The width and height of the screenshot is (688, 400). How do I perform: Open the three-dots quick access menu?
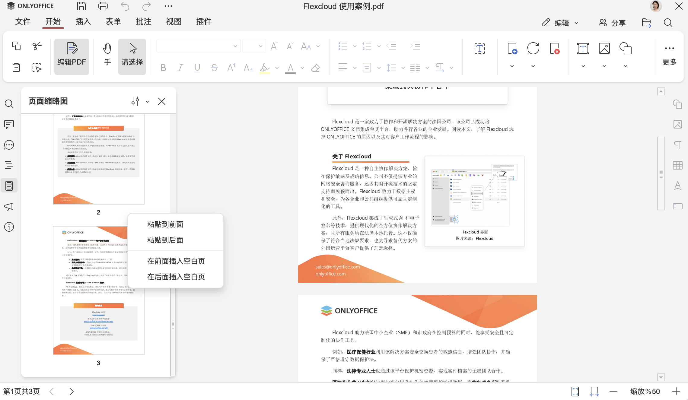(x=168, y=6)
